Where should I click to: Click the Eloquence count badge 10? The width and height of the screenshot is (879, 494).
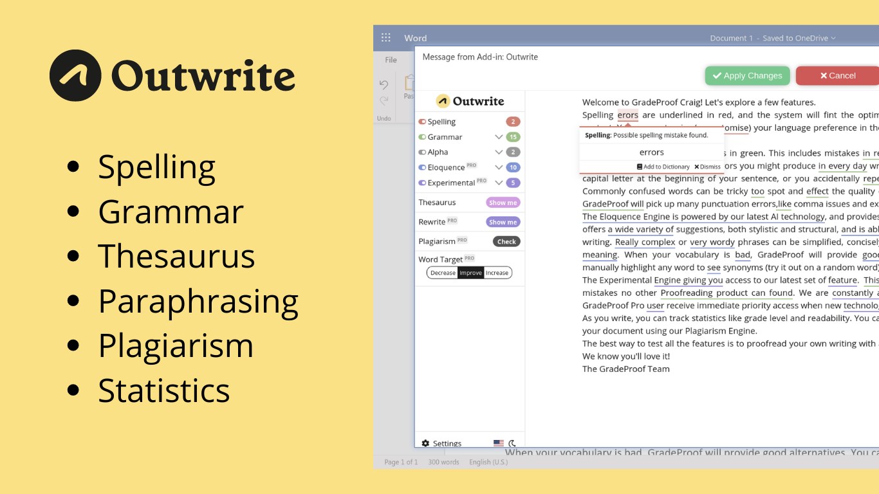point(513,167)
